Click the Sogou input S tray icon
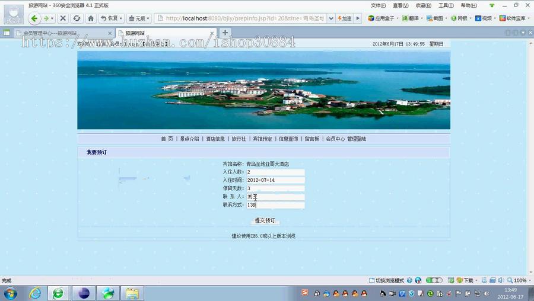The height and width of the screenshot is (301, 534). coord(305,293)
